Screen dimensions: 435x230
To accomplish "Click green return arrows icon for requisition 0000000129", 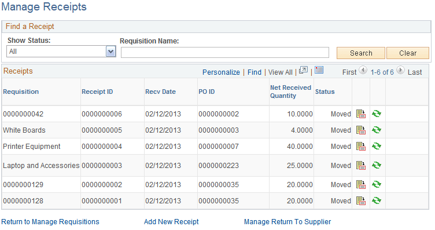I will pyautogui.click(x=377, y=184).
